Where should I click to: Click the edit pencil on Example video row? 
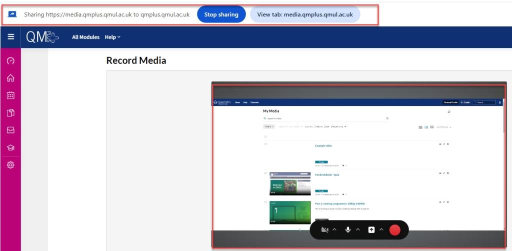[444, 144]
